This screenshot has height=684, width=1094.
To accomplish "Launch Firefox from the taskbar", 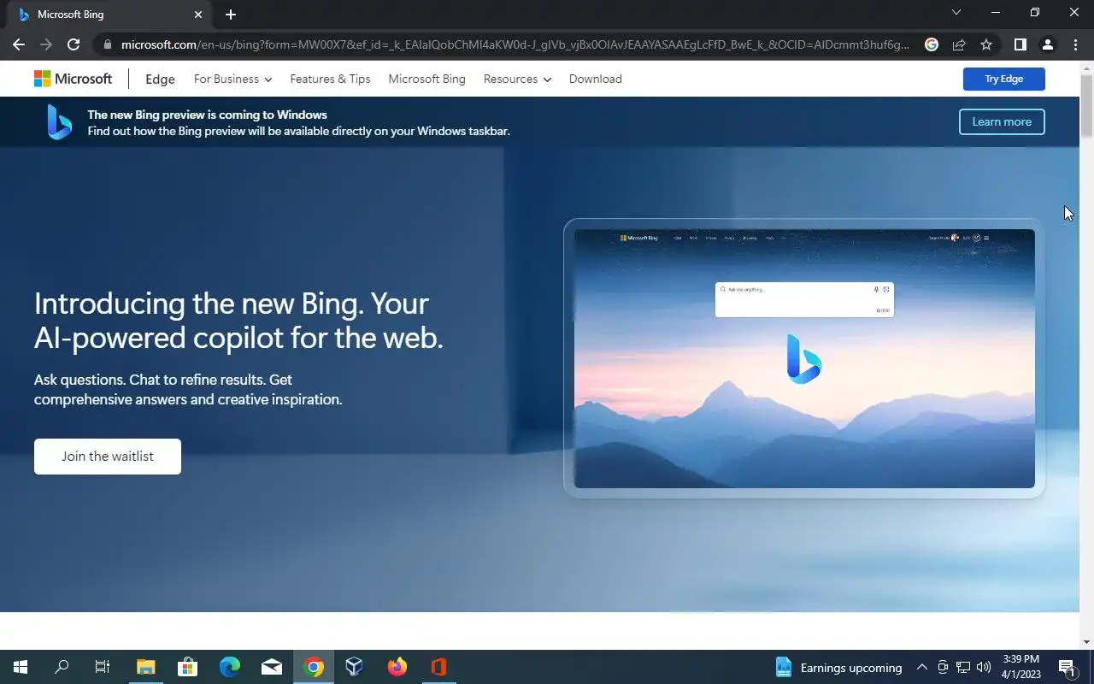I will click(x=397, y=667).
